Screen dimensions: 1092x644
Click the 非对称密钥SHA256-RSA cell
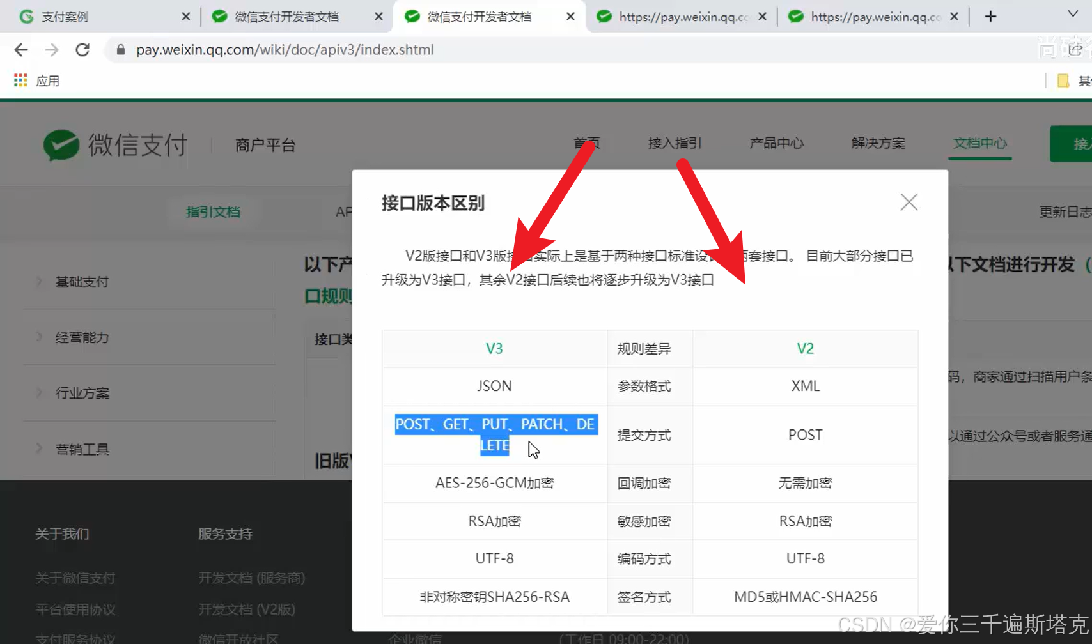coord(494,597)
